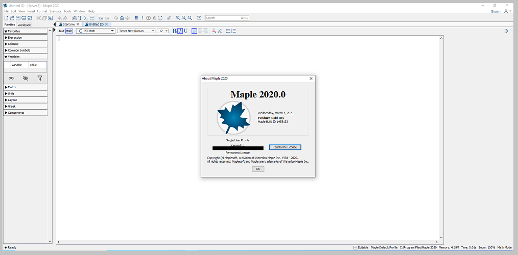Viewport: 518px width, 255px height.
Task: Click the zoom out magnifier icon
Action: 184,18
